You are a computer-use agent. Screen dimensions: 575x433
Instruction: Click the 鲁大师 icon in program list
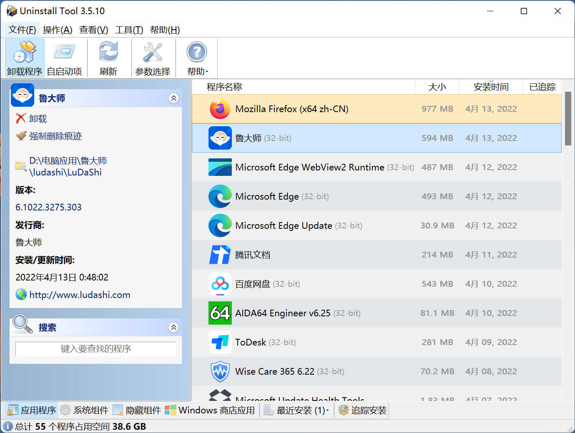pyautogui.click(x=220, y=138)
